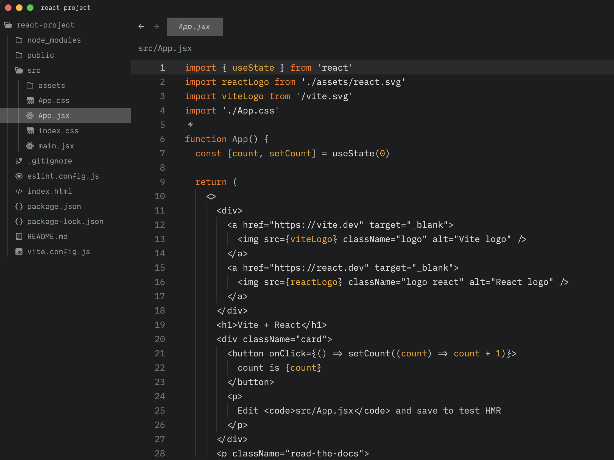Switch to the App.jsx editor tab
The width and height of the screenshot is (614, 460).
pos(195,27)
